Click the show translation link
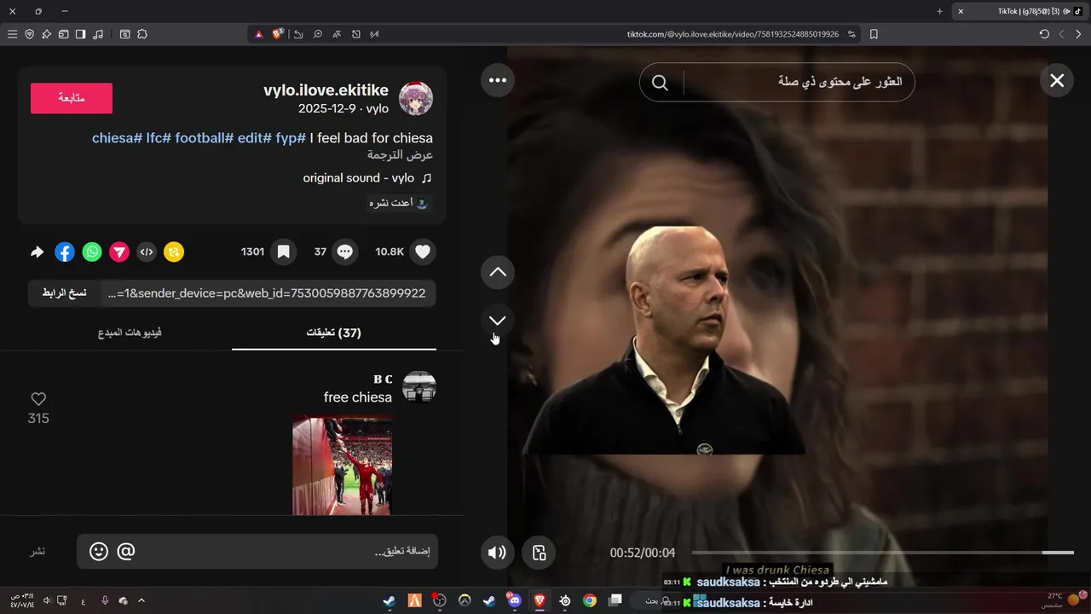 pos(401,155)
